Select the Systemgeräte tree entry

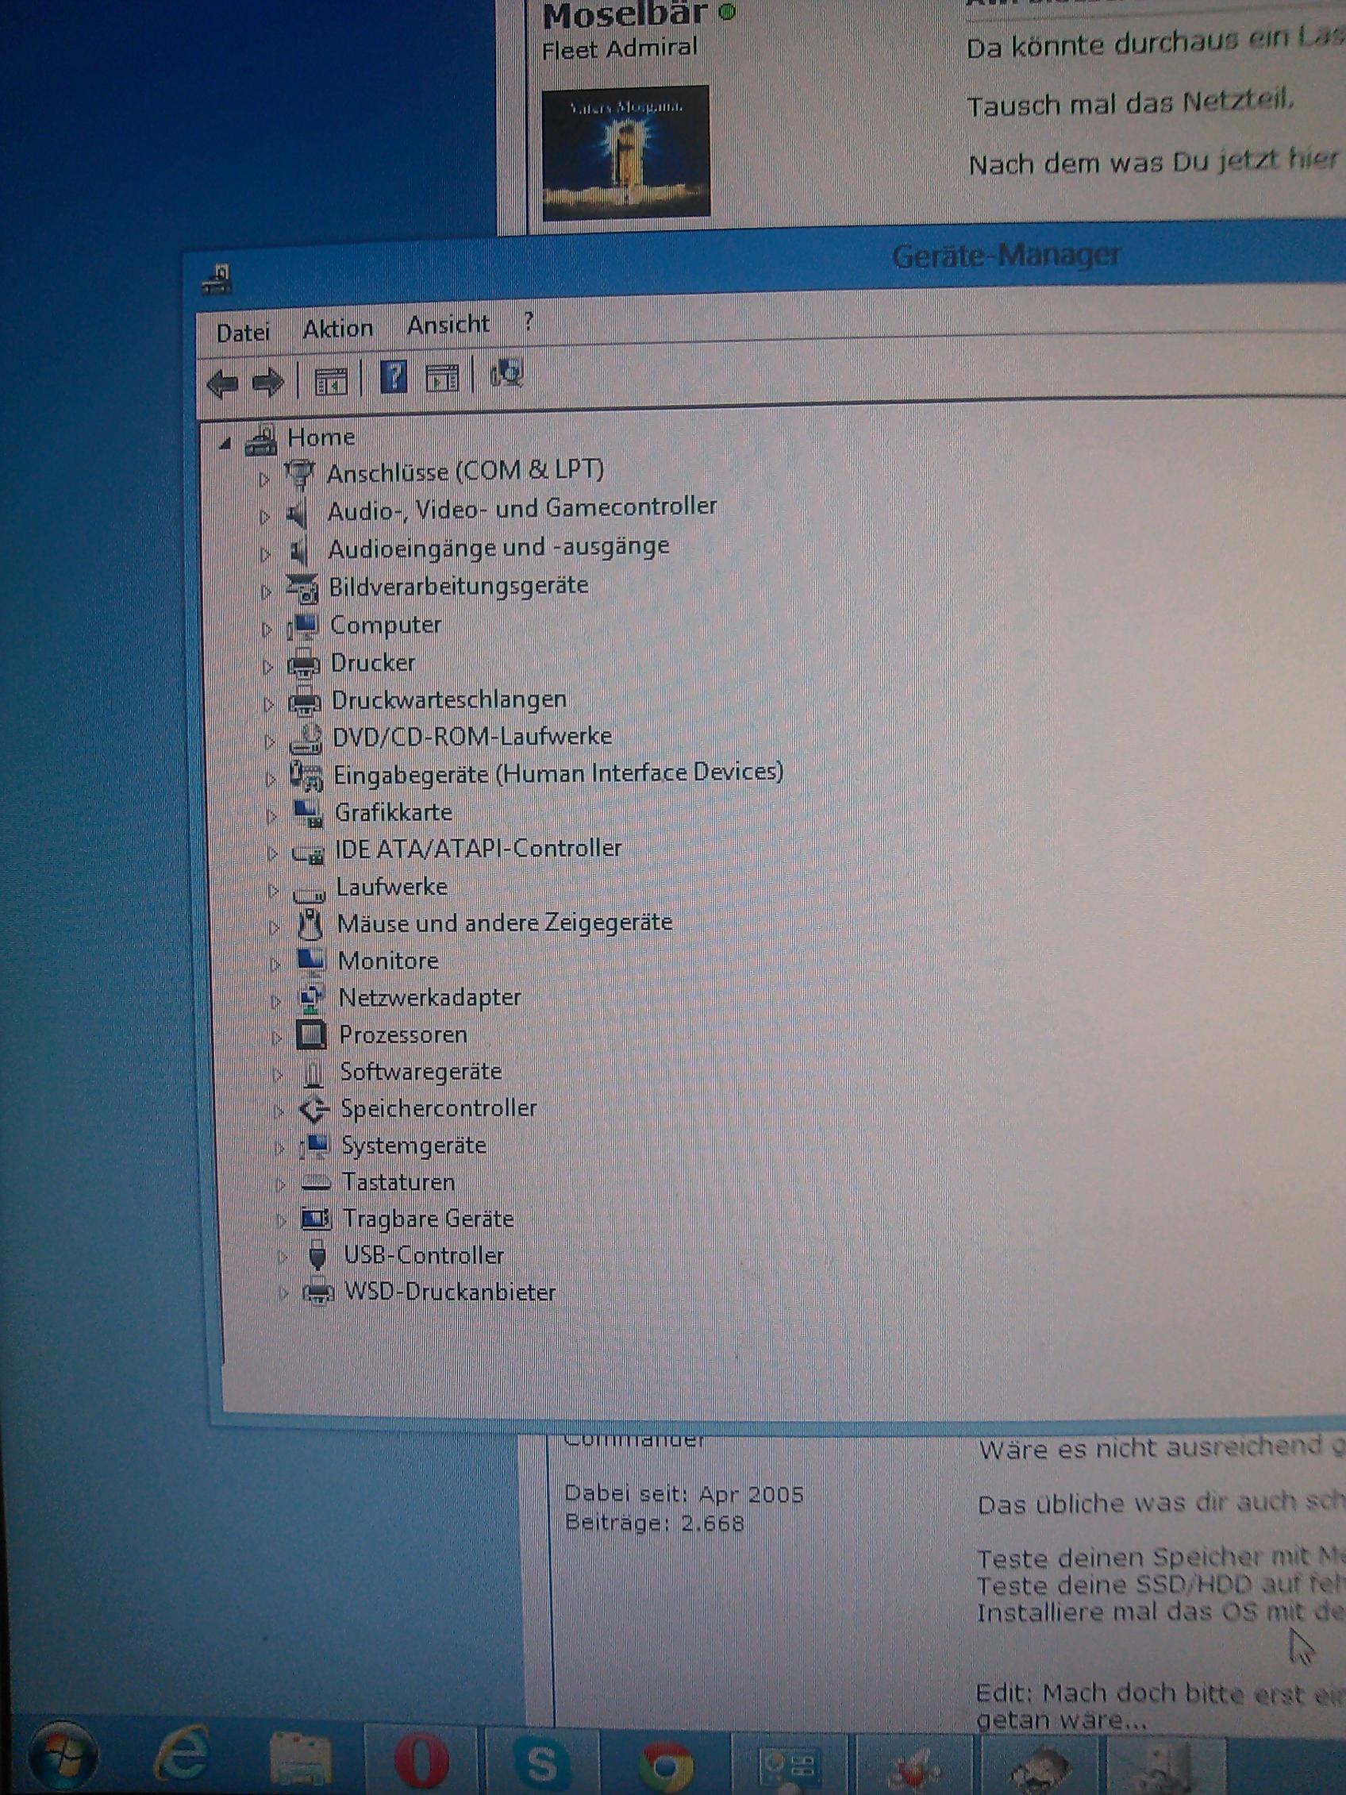pyautogui.click(x=413, y=1146)
